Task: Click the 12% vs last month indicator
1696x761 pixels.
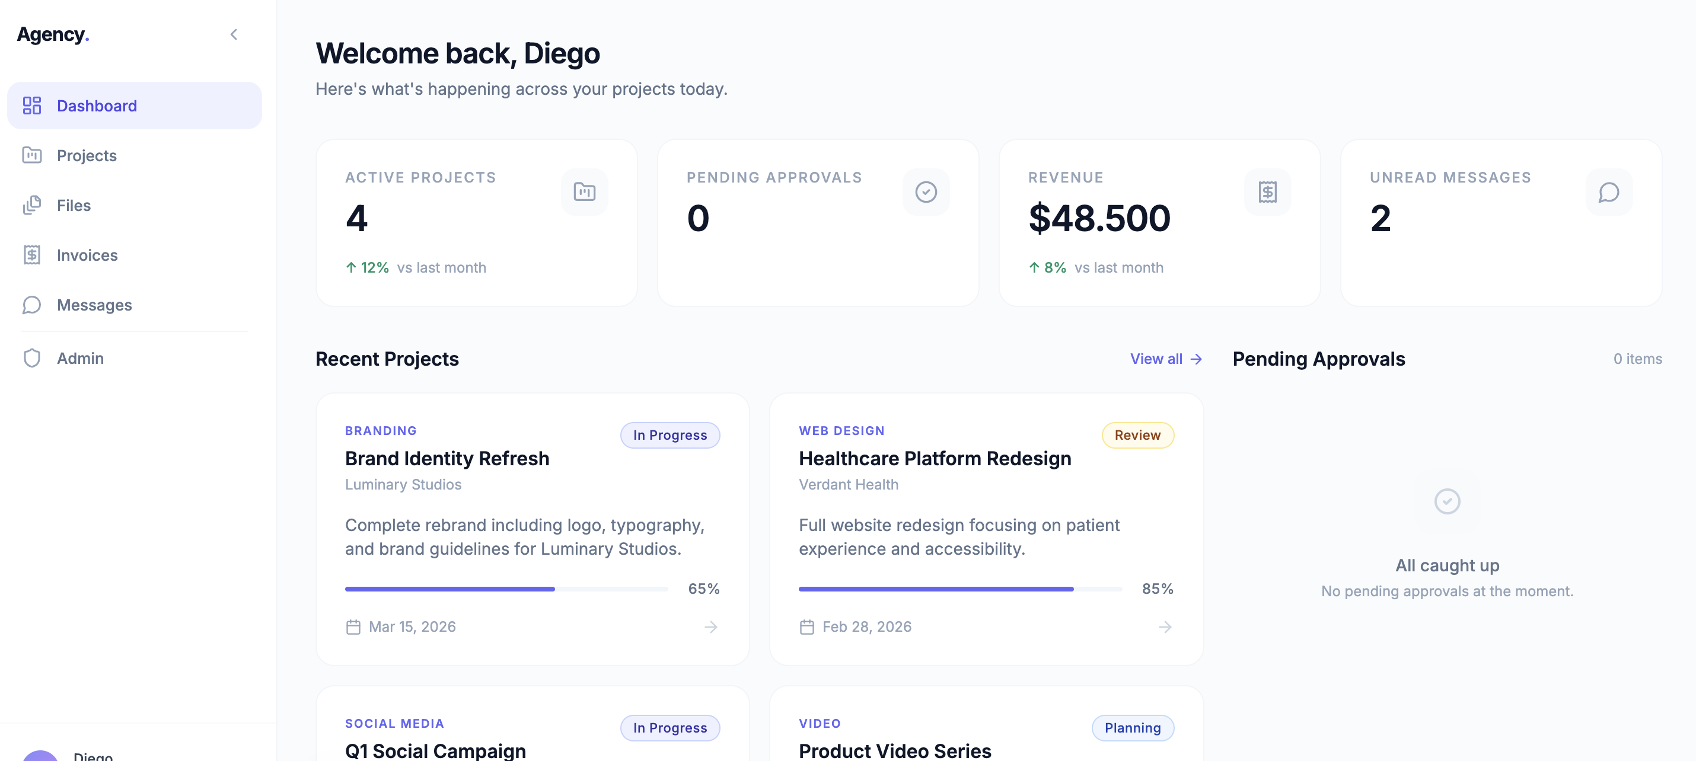Action: [x=416, y=267]
